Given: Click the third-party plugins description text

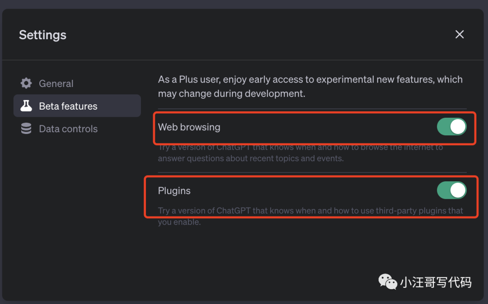Looking at the screenshot, I should [310, 212].
